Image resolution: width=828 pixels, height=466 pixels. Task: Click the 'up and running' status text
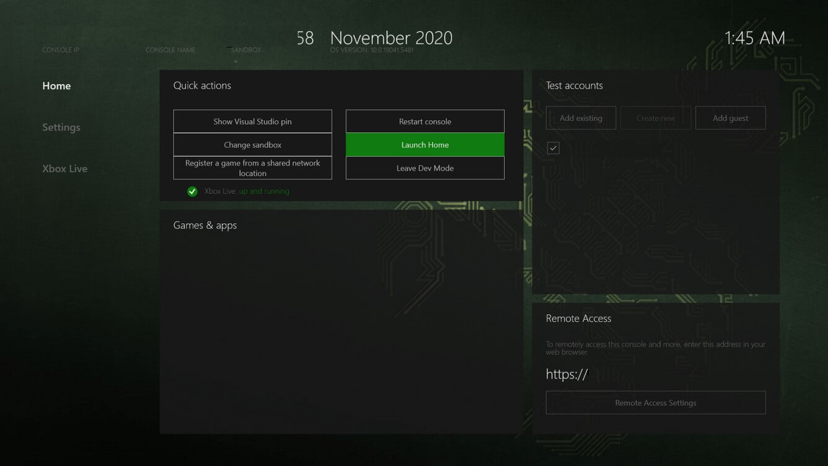click(x=264, y=191)
